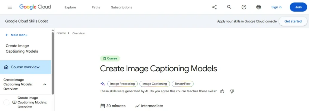Image resolution: width=309 pixels, height=111 pixels.
Task: Click the Google Cloud Skills Boost text
Action: [27, 21]
